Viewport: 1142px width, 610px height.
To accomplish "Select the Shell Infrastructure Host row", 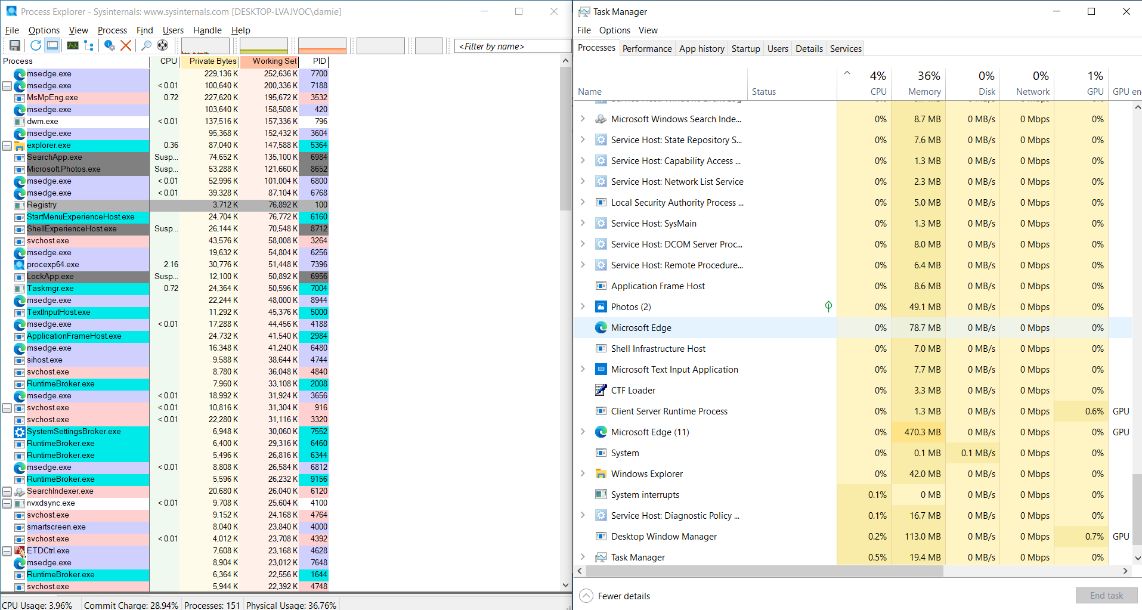I will (853, 349).
